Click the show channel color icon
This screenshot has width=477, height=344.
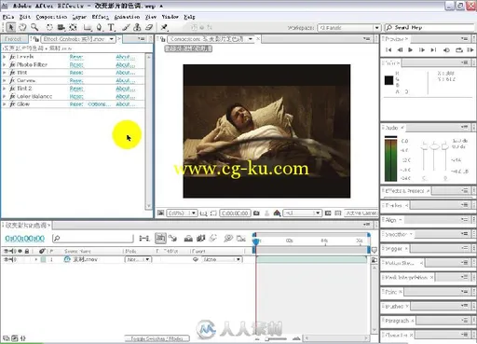tap(277, 213)
